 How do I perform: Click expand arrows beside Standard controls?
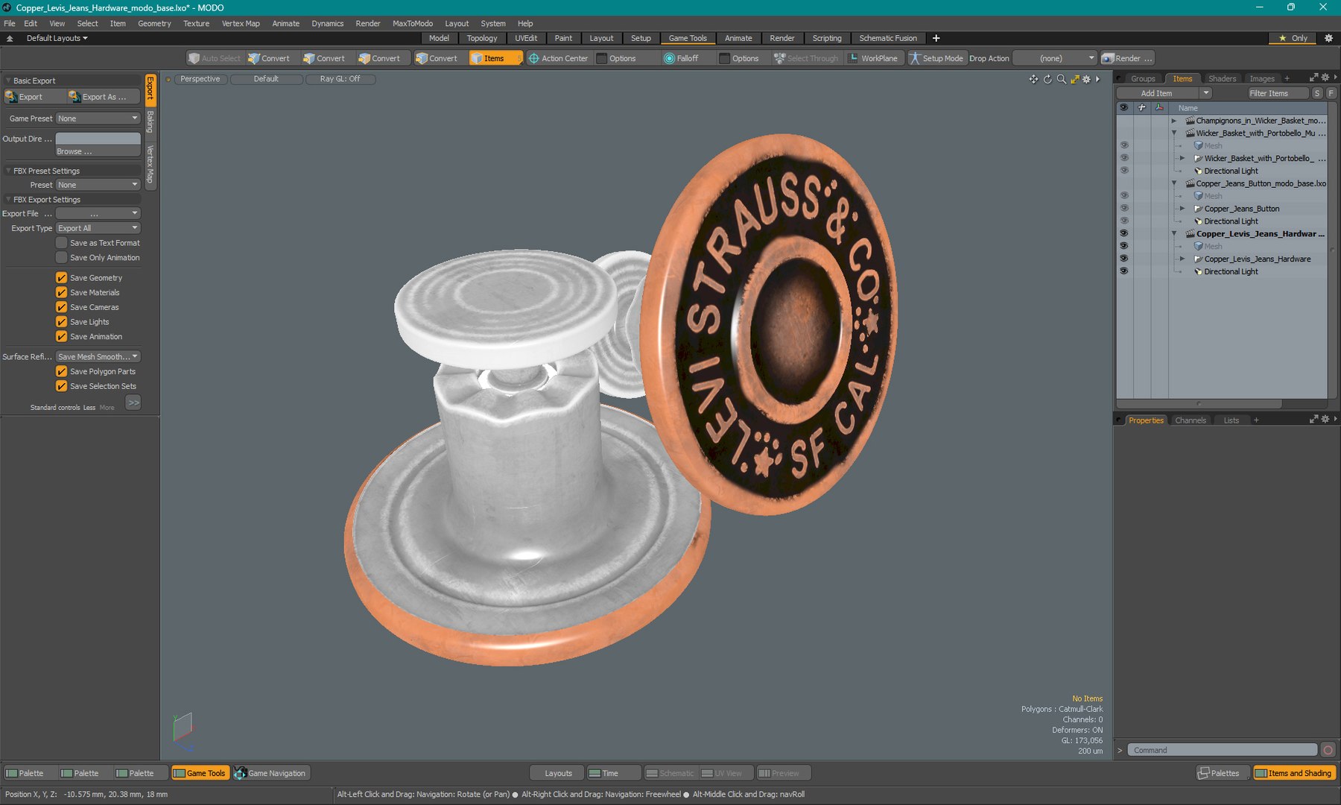click(x=133, y=402)
